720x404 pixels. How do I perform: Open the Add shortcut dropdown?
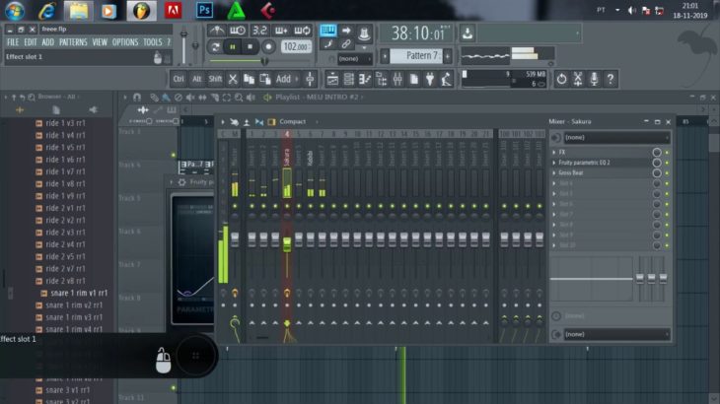pyautogui.click(x=287, y=79)
